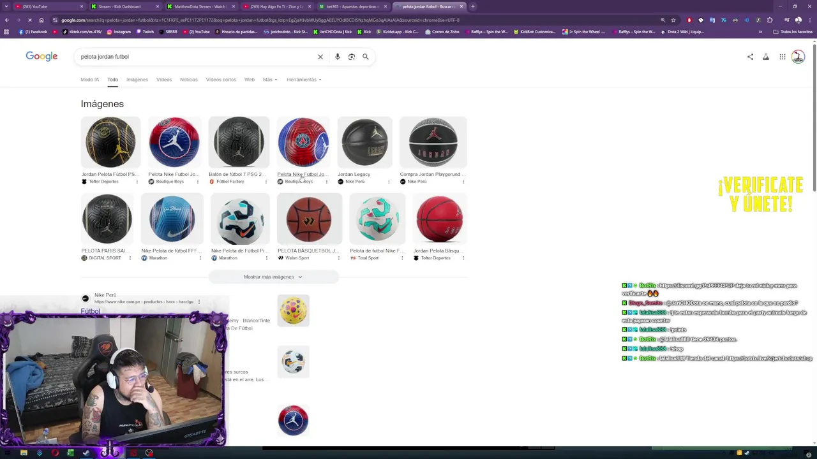Open the Nike Pelota de fútbol FFF image

[x=172, y=219]
